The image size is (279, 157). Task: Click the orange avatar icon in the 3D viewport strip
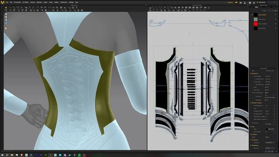pyautogui.click(x=6, y=28)
